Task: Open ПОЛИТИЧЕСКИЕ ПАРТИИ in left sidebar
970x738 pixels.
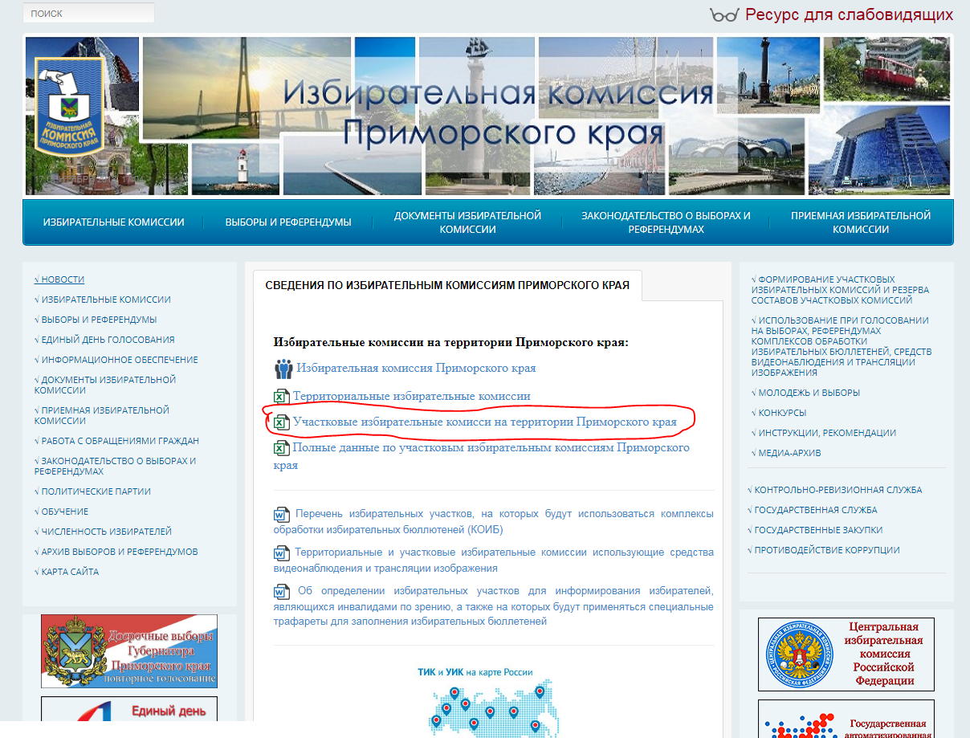Action: (96, 491)
